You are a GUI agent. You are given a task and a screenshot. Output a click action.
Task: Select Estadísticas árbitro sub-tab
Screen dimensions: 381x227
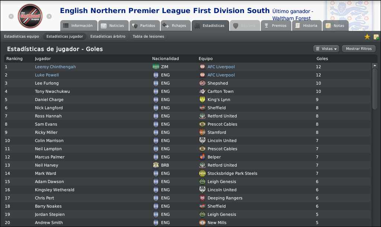pos(108,37)
